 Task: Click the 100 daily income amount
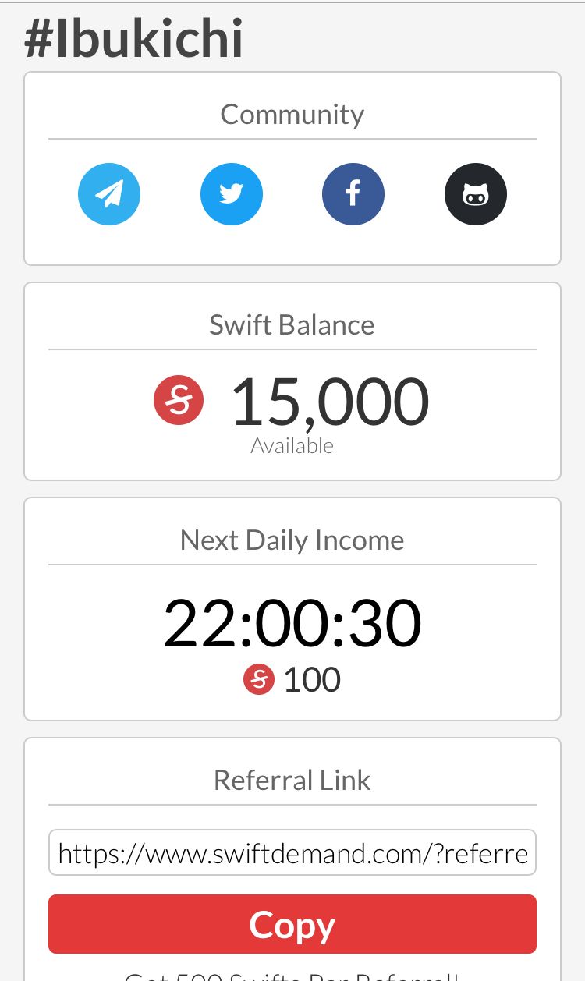[x=312, y=680]
